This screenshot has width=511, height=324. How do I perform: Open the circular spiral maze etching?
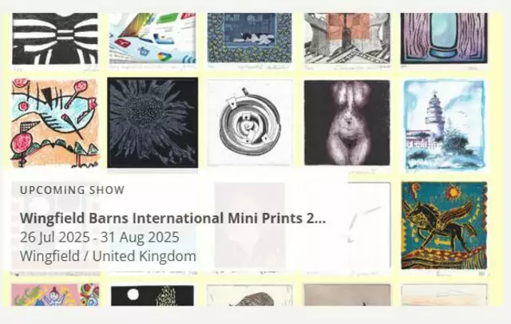click(x=250, y=122)
